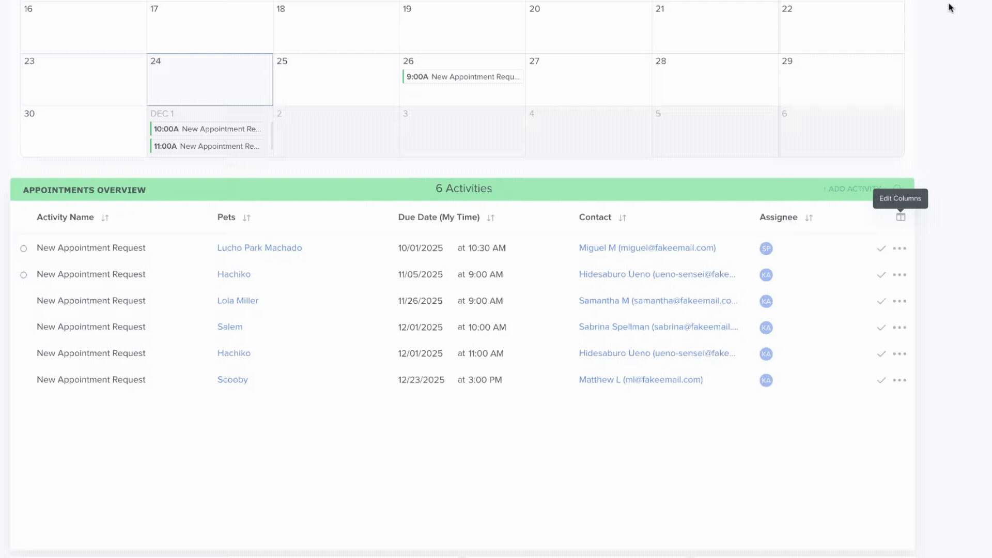Image resolution: width=992 pixels, height=558 pixels.
Task: Click the SP assignee avatar
Action: (x=766, y=249)
